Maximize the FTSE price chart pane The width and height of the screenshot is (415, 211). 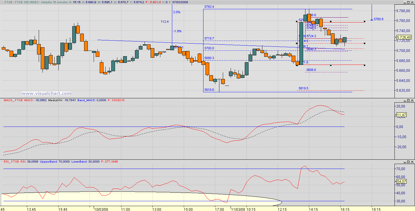pyautogui.click(x=408, y=2)
